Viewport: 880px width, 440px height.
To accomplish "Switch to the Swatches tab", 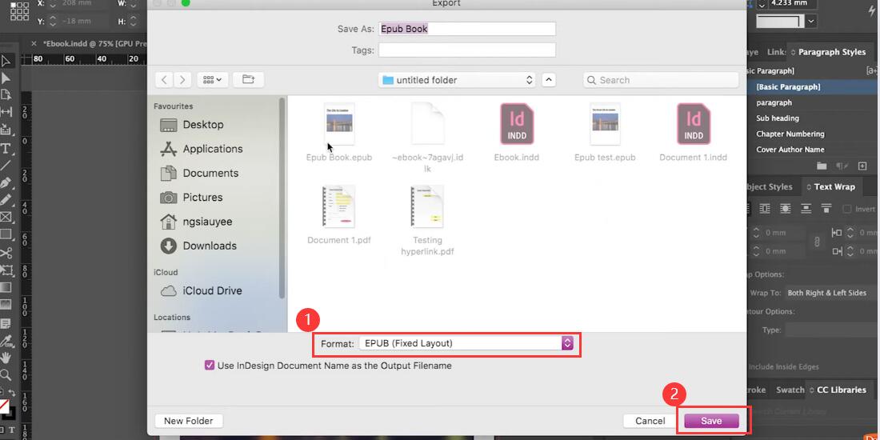I will 790,390.
